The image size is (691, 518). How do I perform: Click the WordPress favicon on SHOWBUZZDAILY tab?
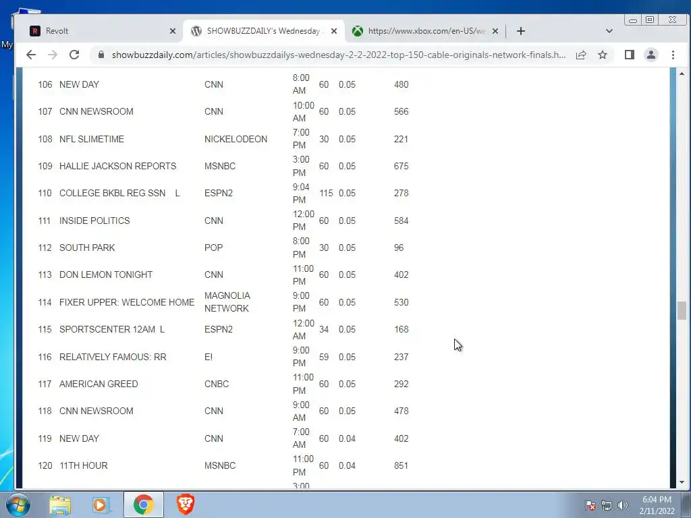[x=196, y=31]
